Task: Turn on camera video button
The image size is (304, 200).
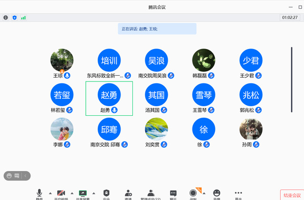Action: (x=61, y=194)
